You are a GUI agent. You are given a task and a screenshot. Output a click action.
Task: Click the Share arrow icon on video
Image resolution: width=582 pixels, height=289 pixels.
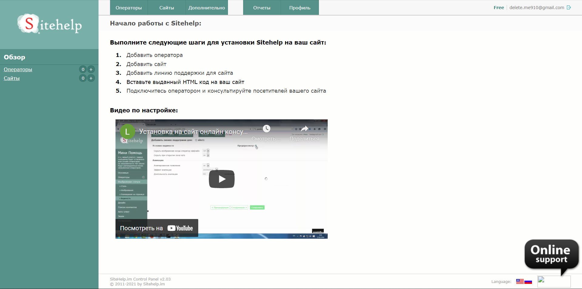(304, 129)
